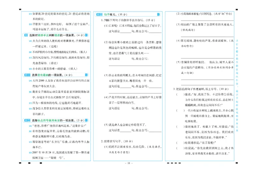Image resolution: width=256 pixels, height=181 pixels.
Task: Click sentence (2)你会从那小玻璃上面掠过的
Action: point(133,48)
